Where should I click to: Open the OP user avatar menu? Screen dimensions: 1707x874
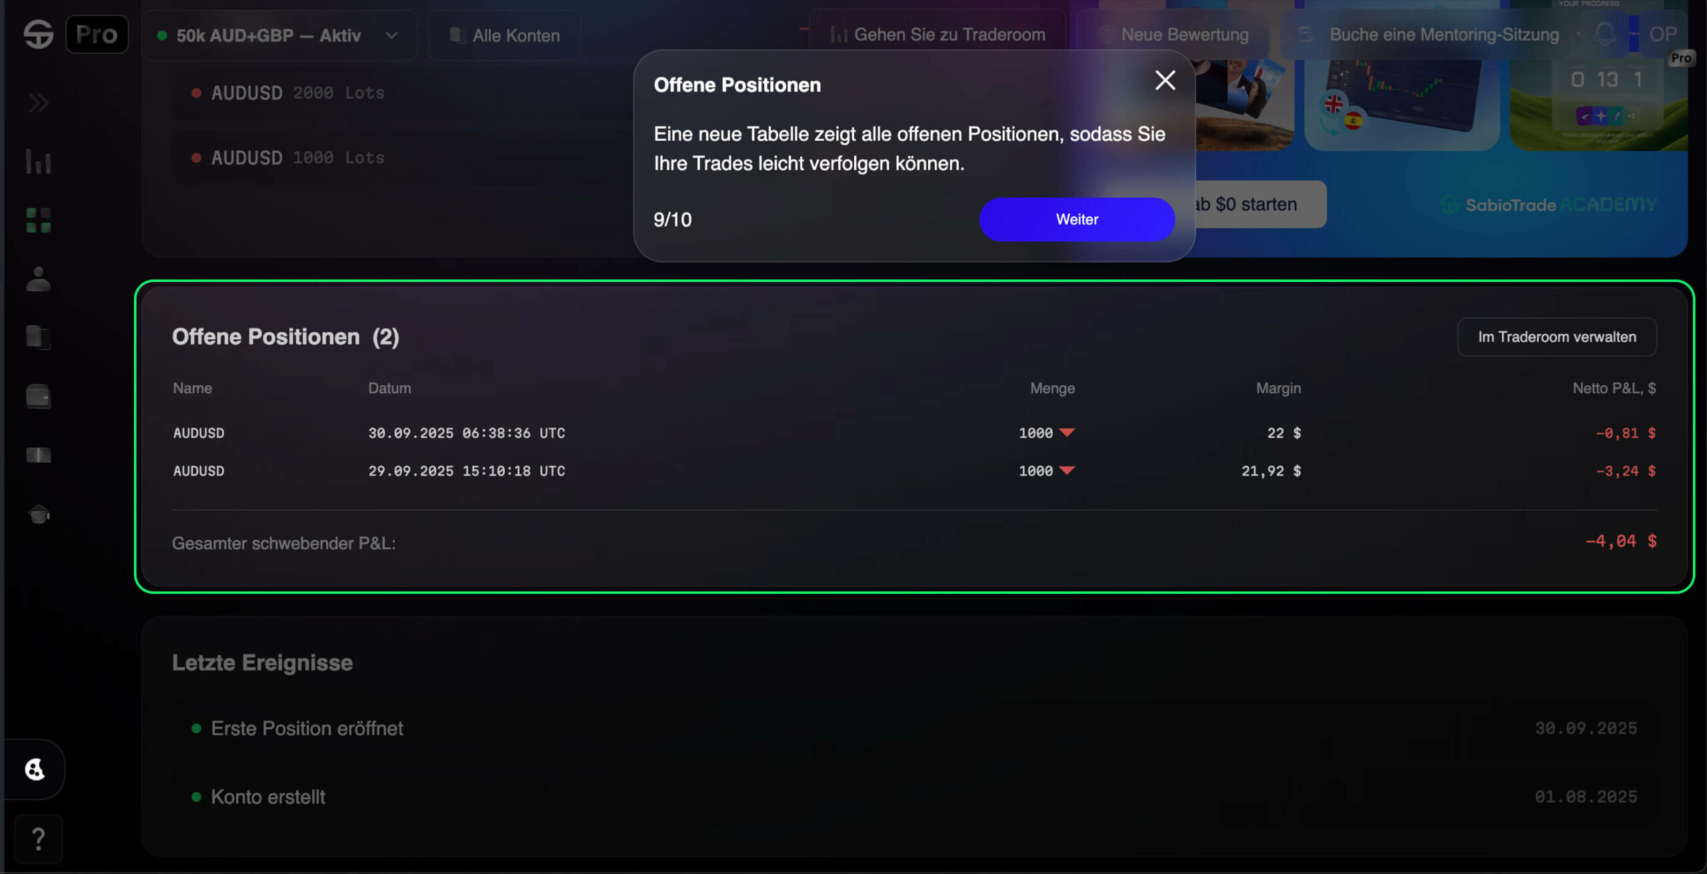(x=1662, y=34)
